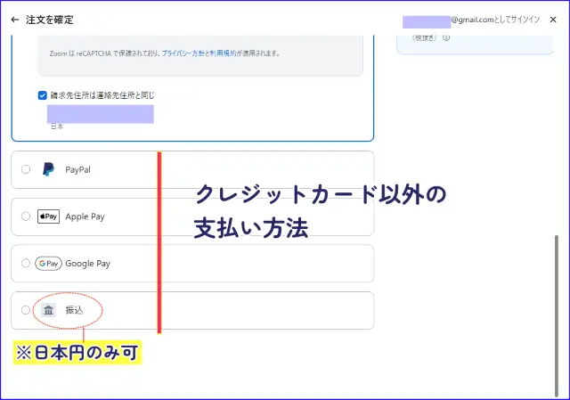Select the 振込 radio button

(x=26, y=310)
